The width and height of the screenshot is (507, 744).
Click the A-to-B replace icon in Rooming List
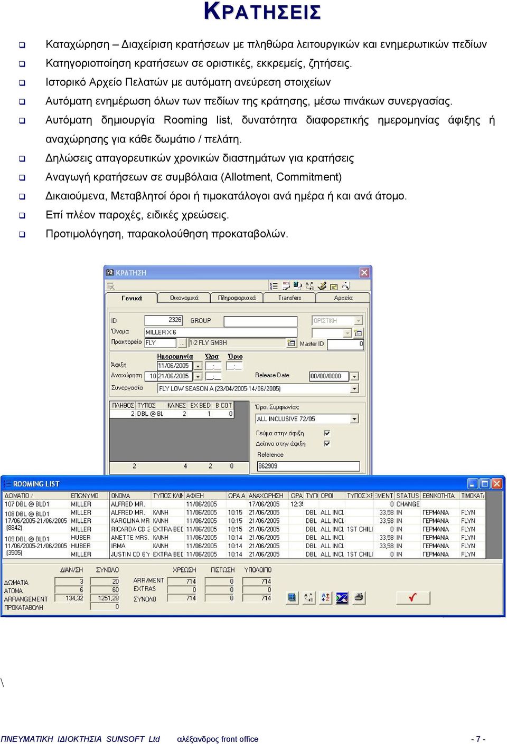coord(309,597)
